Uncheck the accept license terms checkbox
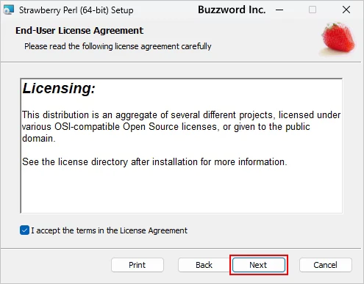 [24, 230]
